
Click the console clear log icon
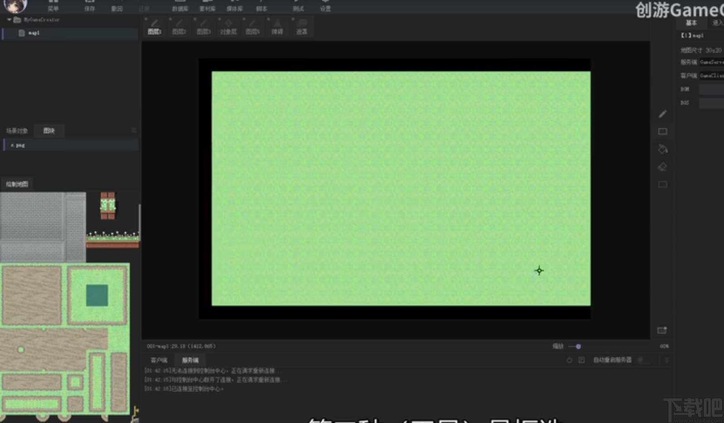(x=582, y=360)
